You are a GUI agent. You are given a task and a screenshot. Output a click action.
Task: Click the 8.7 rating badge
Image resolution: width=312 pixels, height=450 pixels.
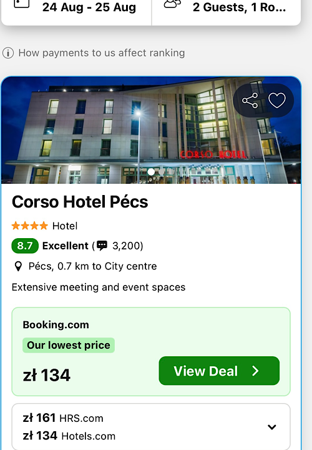[x=25, y=246]
